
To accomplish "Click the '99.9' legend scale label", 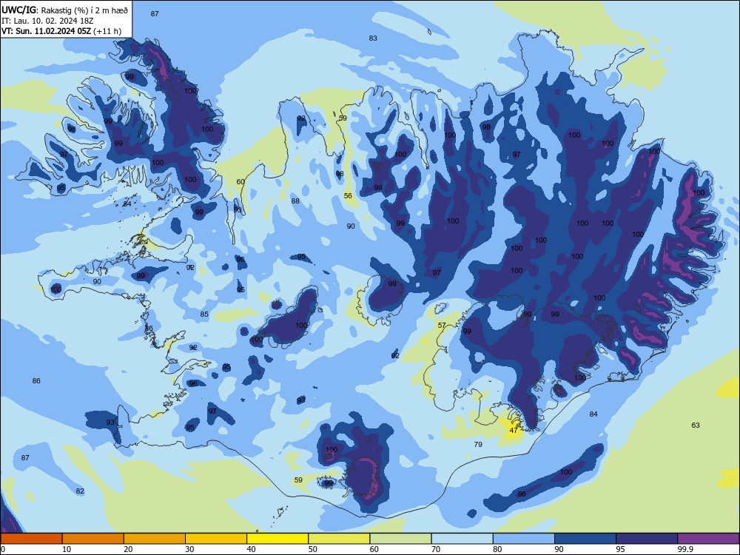I will pos(685,549).
